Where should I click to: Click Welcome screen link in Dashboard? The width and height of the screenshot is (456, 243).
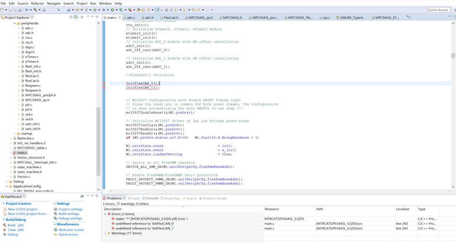(71, 230)
